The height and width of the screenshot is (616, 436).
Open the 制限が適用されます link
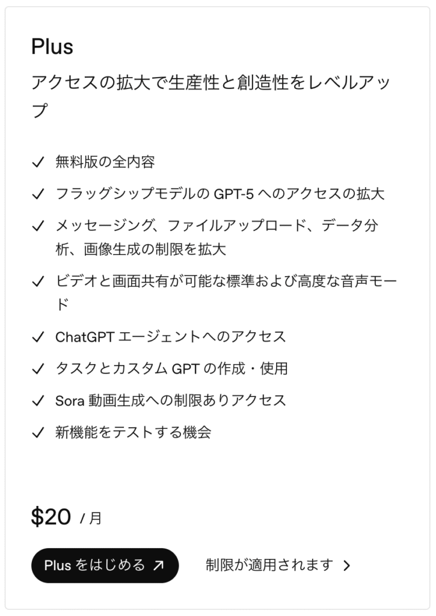click(x=269, y=565)
